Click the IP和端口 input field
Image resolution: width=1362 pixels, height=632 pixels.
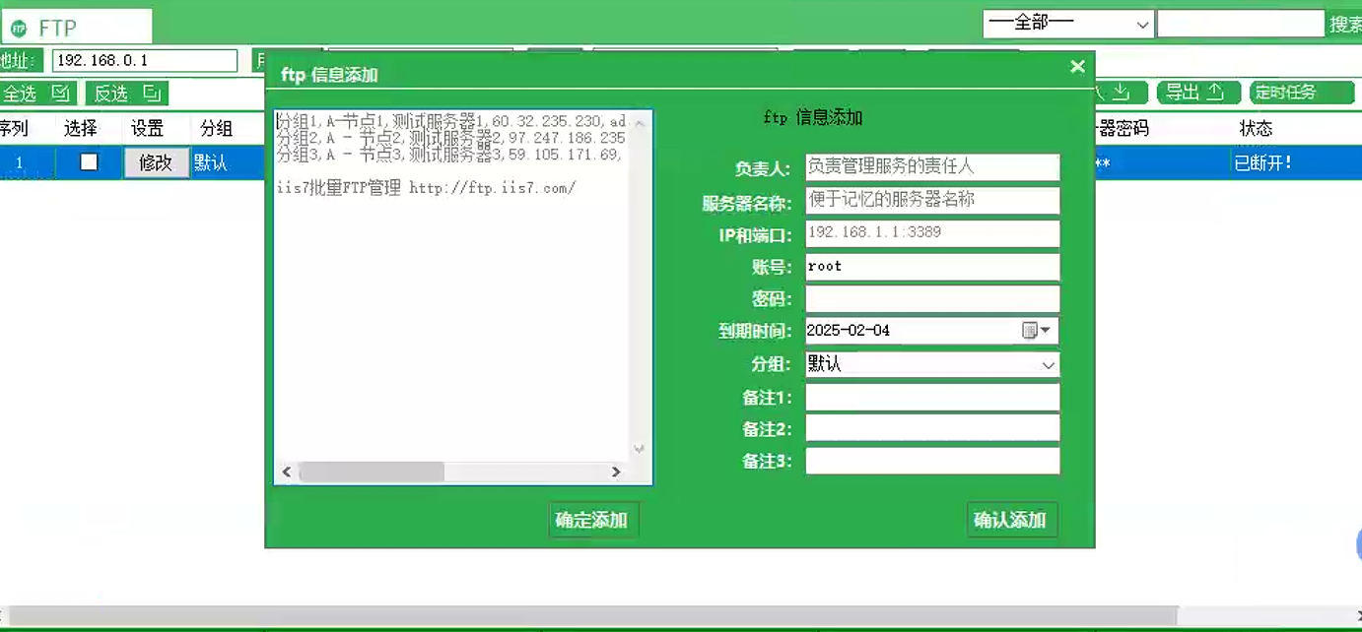(932, 233)
